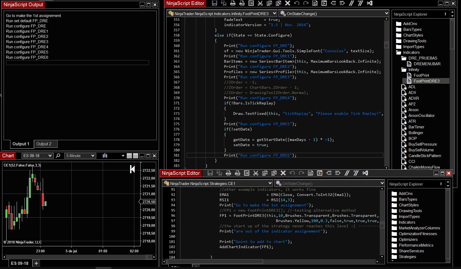Viewport: 461px width, 269px height.
Task: Click Print icon in CE1 editor toolbar
Action: coord(228,173)
